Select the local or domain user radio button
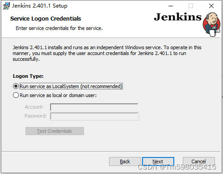Screen dimensions: 223x174 click(16, 95)
